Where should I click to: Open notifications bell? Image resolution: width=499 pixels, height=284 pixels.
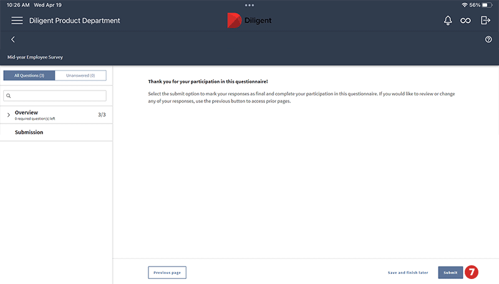coord(447,21)
